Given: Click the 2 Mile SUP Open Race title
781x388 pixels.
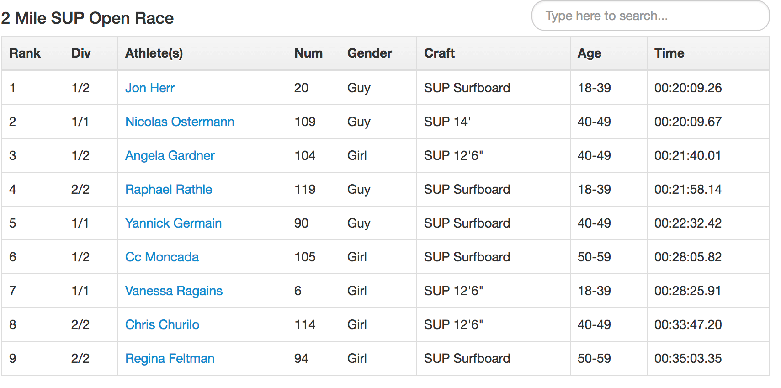Looking at the screenshot, I should tap(87, 18).
